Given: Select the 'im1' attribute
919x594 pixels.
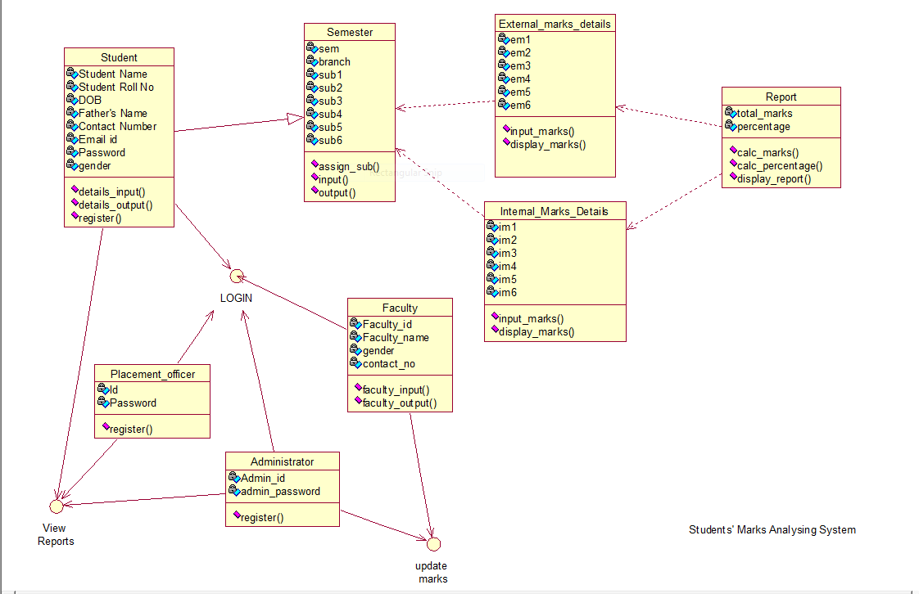Looking at the screenshot, I should (508, 227).
